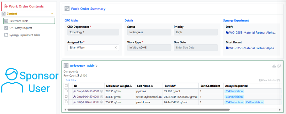Click the 304.39 g/mol molecular weight cell
This screenshot has width=286, height=114.
tap(119, 97)
